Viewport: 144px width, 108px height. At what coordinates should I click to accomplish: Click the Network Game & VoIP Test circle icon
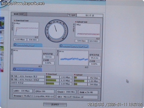click(x=61, y=46)
